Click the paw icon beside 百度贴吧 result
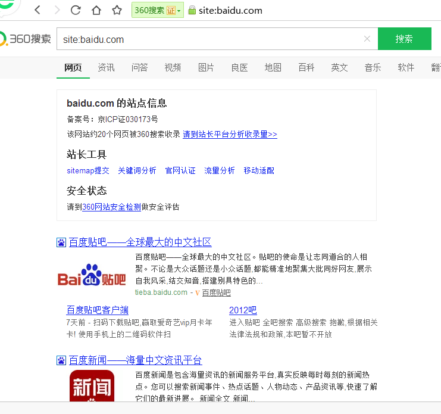 (61, 242)
